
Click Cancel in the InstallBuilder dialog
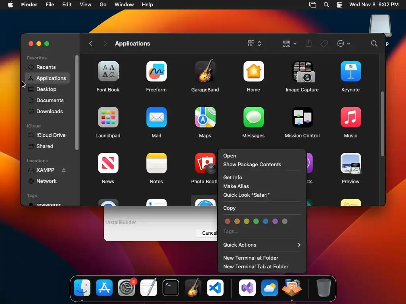[x=207, y=233]
